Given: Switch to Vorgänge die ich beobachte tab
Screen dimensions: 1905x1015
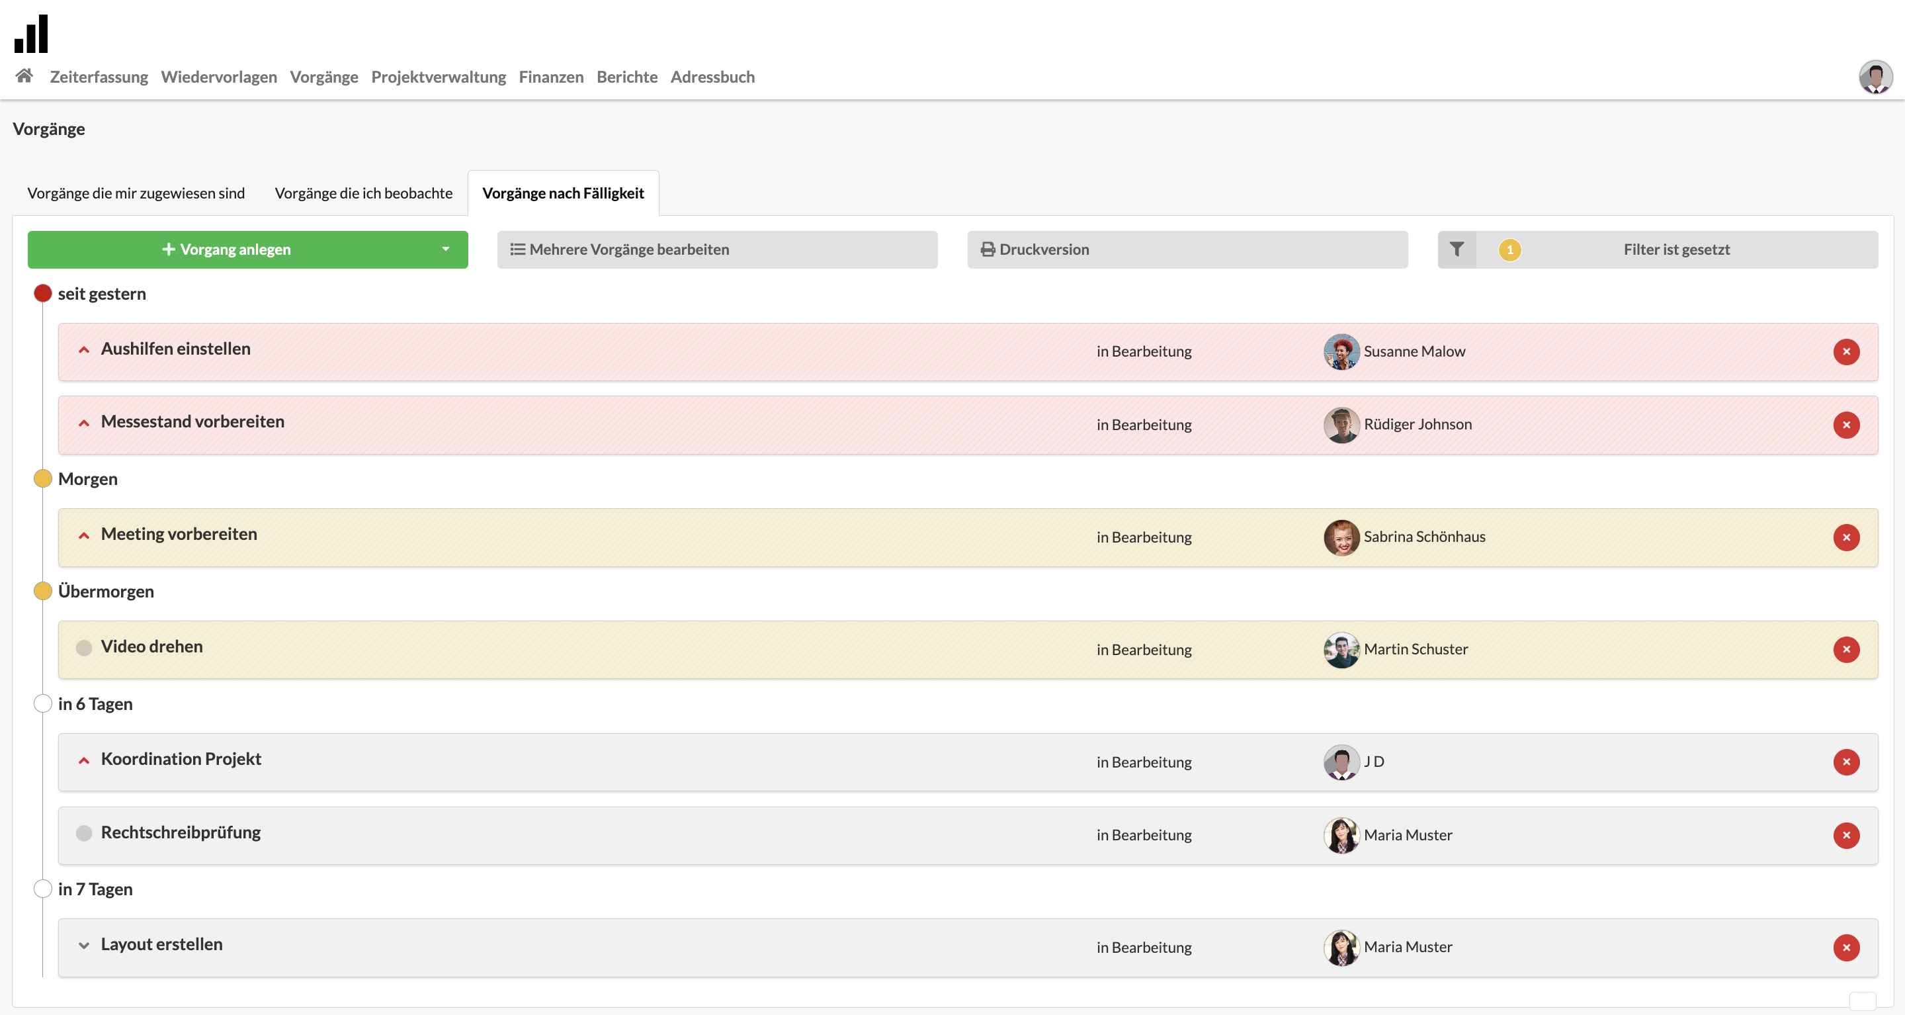Looking at the screenshot, I should point(363,193).
